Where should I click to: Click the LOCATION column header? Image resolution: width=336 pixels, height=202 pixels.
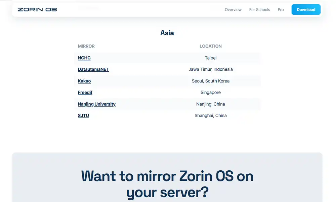pos(211,46)
